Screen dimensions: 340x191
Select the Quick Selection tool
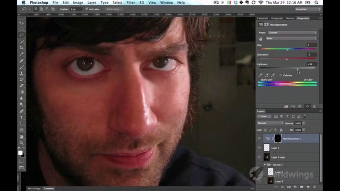tap(21, 41)
